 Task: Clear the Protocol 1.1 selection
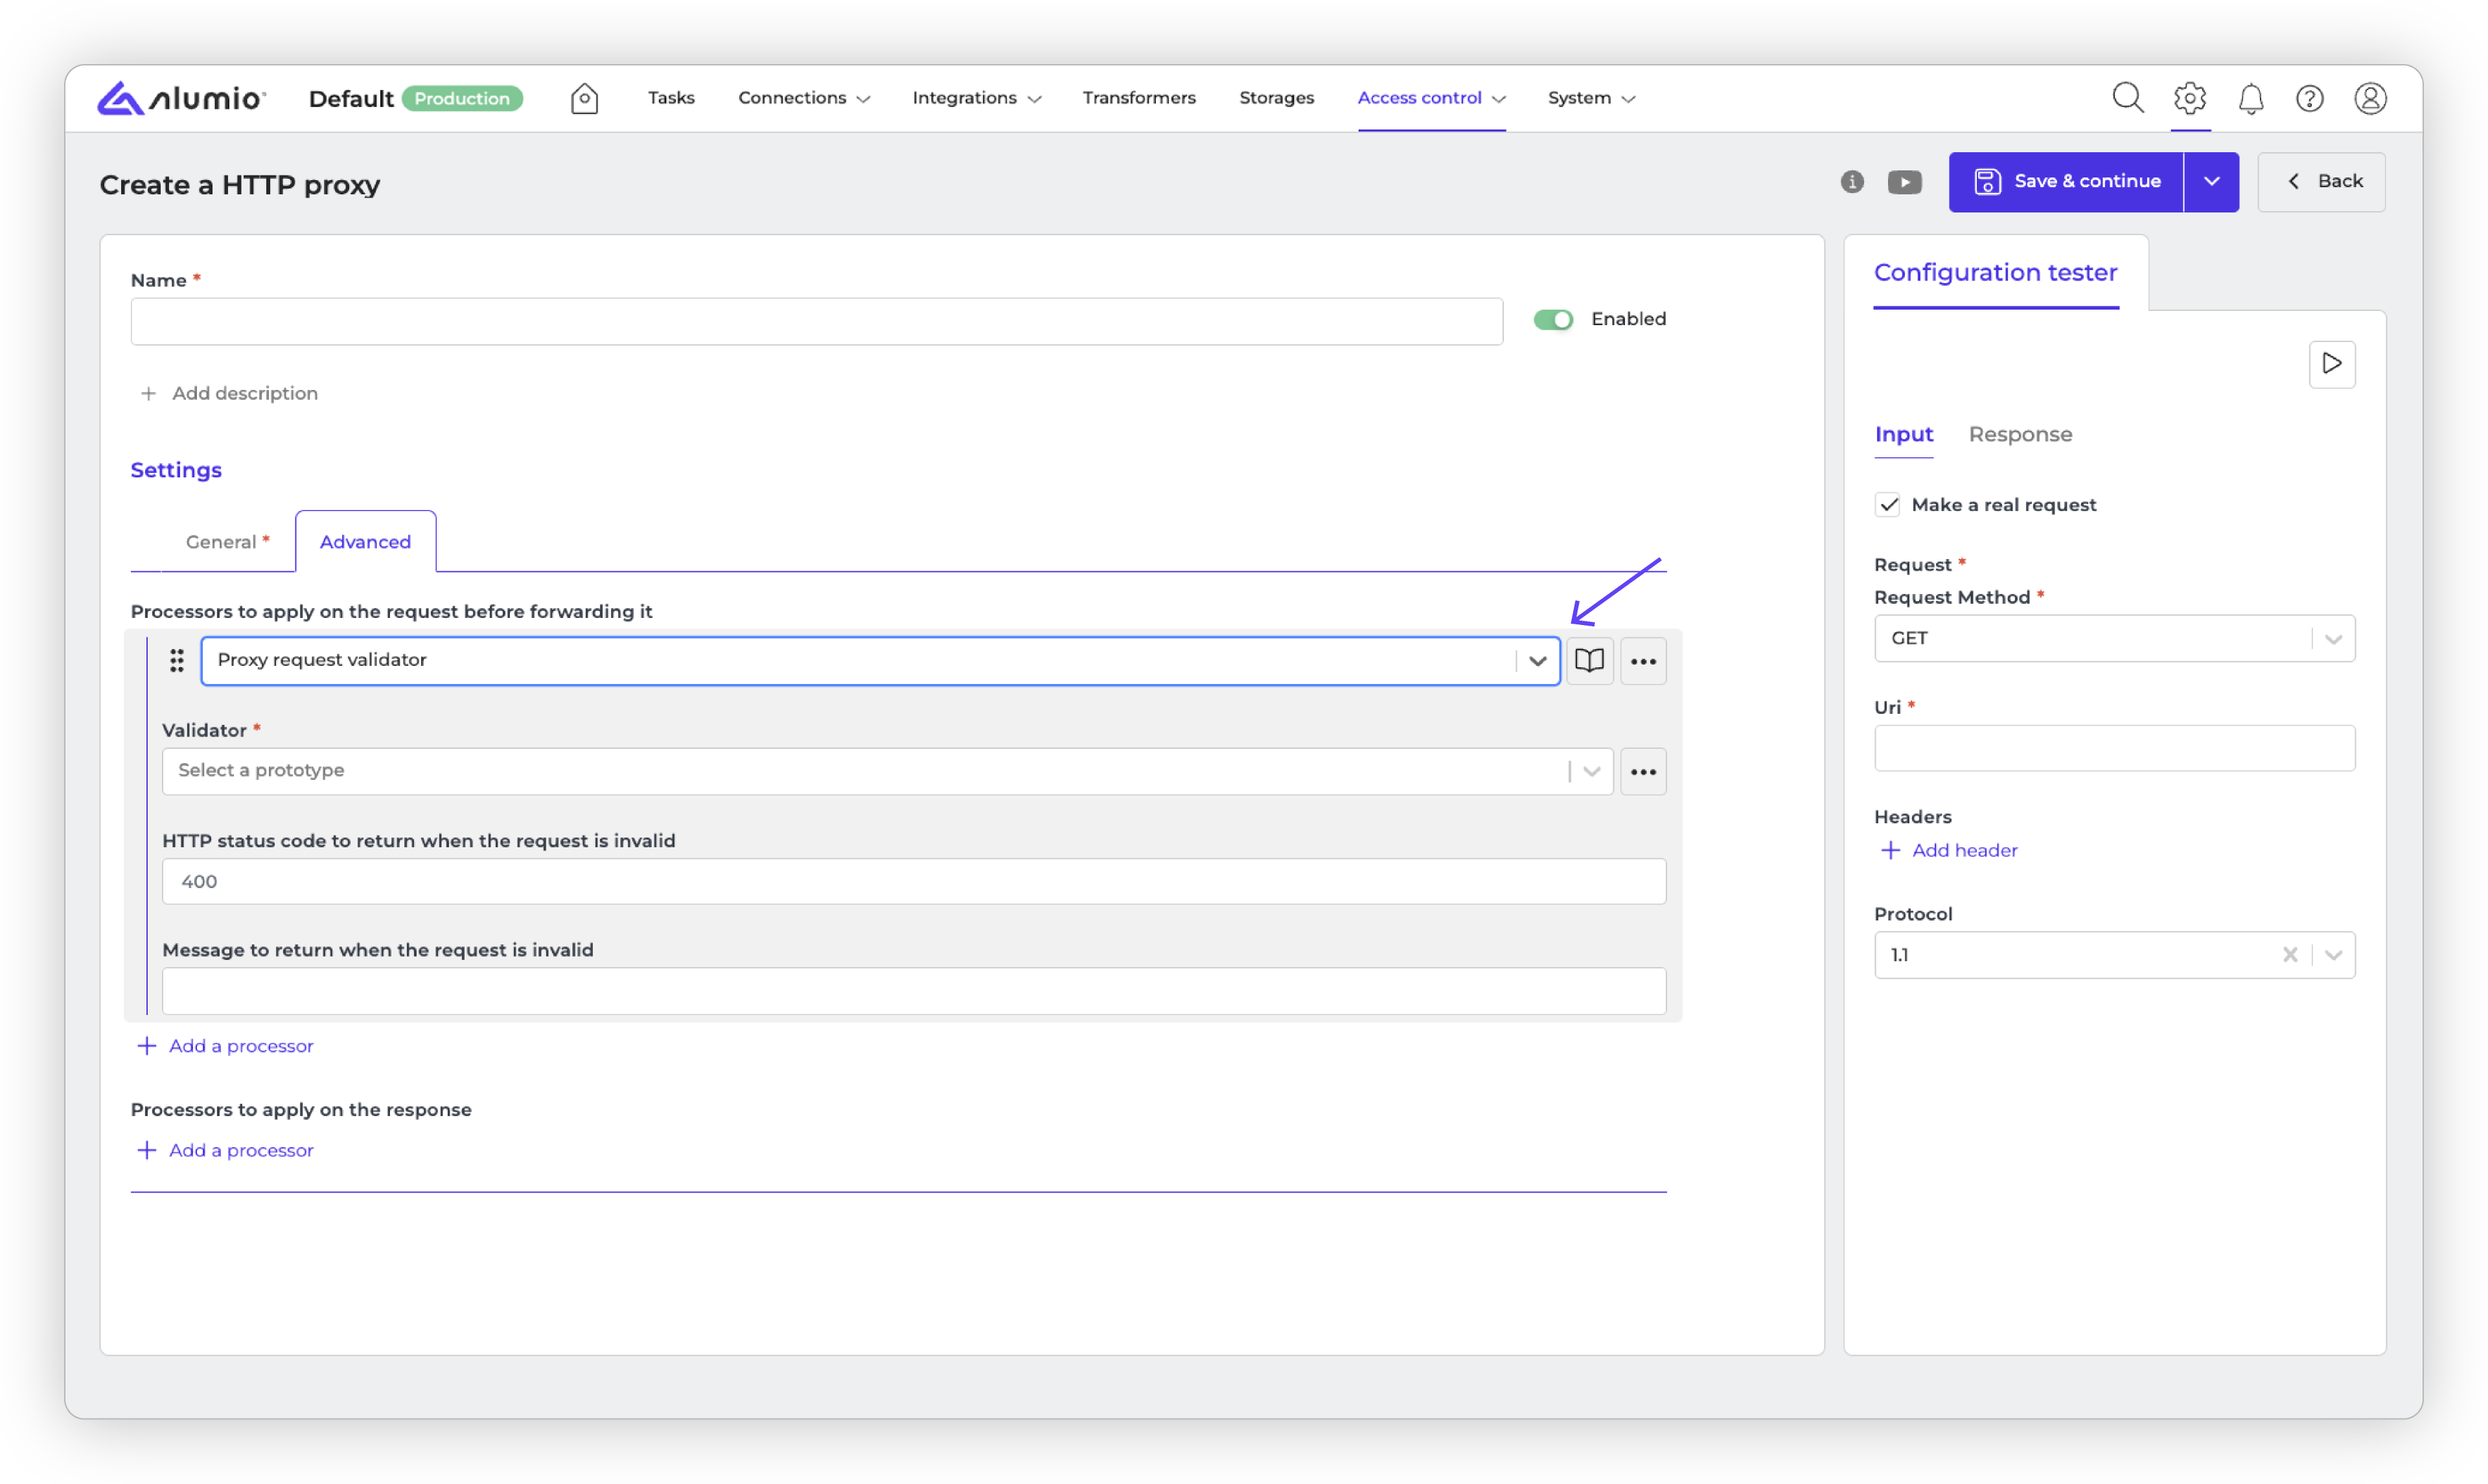2289,955
